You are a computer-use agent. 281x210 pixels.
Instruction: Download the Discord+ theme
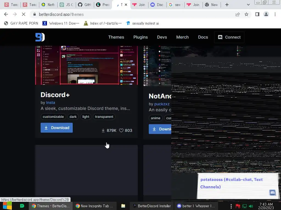pyautogui.click(x=57, y=128)
